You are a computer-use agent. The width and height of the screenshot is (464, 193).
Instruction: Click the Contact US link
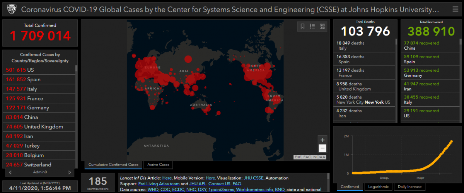tap(220, 184)
